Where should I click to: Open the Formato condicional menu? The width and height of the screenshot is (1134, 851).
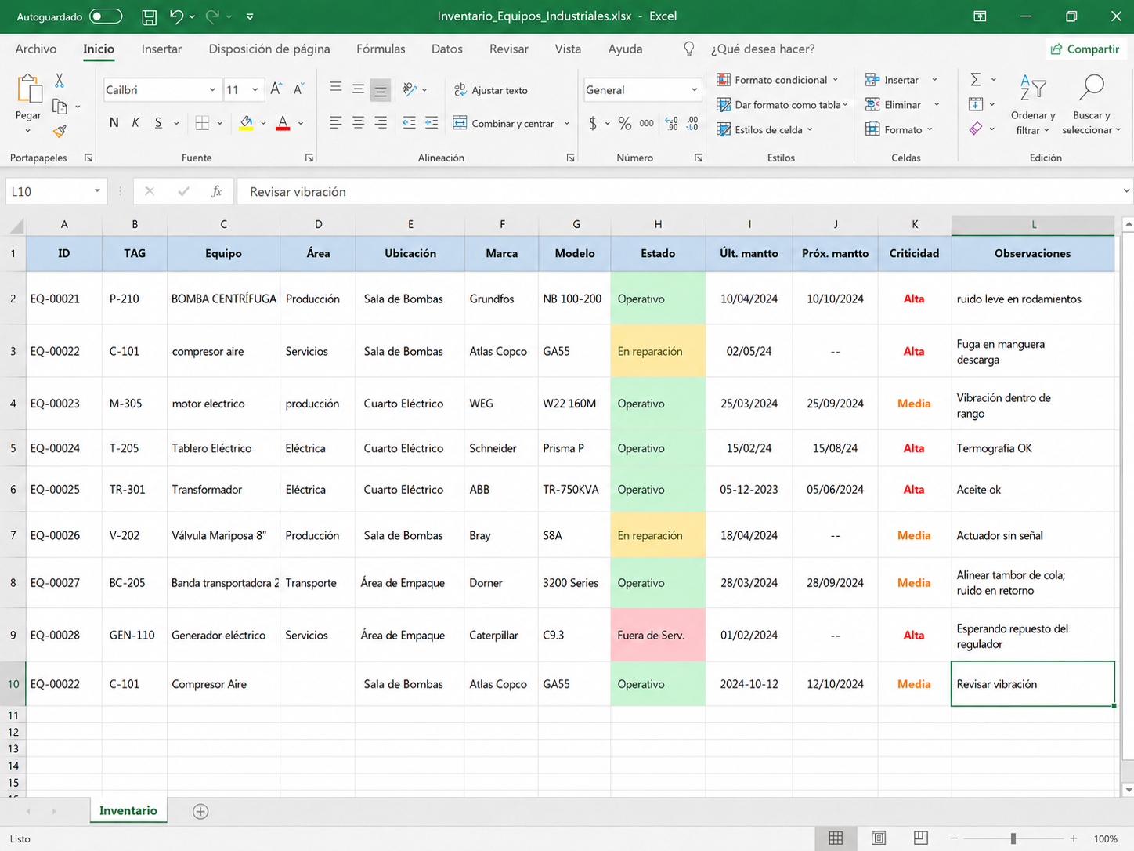[x=778, y=80]
